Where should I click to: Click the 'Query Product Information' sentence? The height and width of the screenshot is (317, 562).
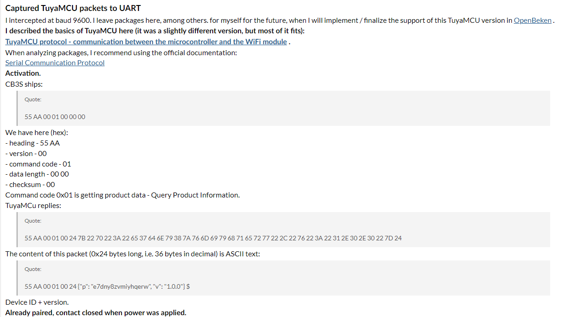point(122,195)
